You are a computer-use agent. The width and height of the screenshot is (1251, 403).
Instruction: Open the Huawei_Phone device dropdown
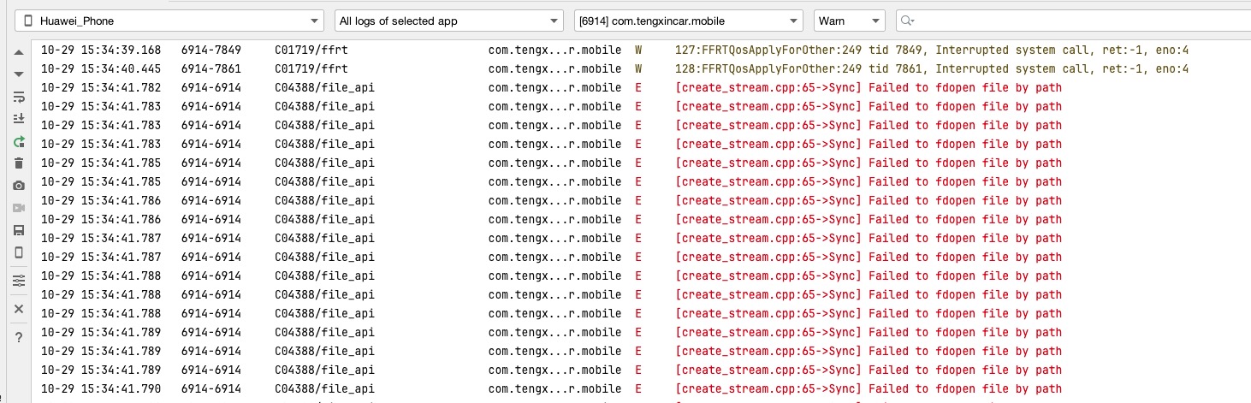click(x=170, y=21)
